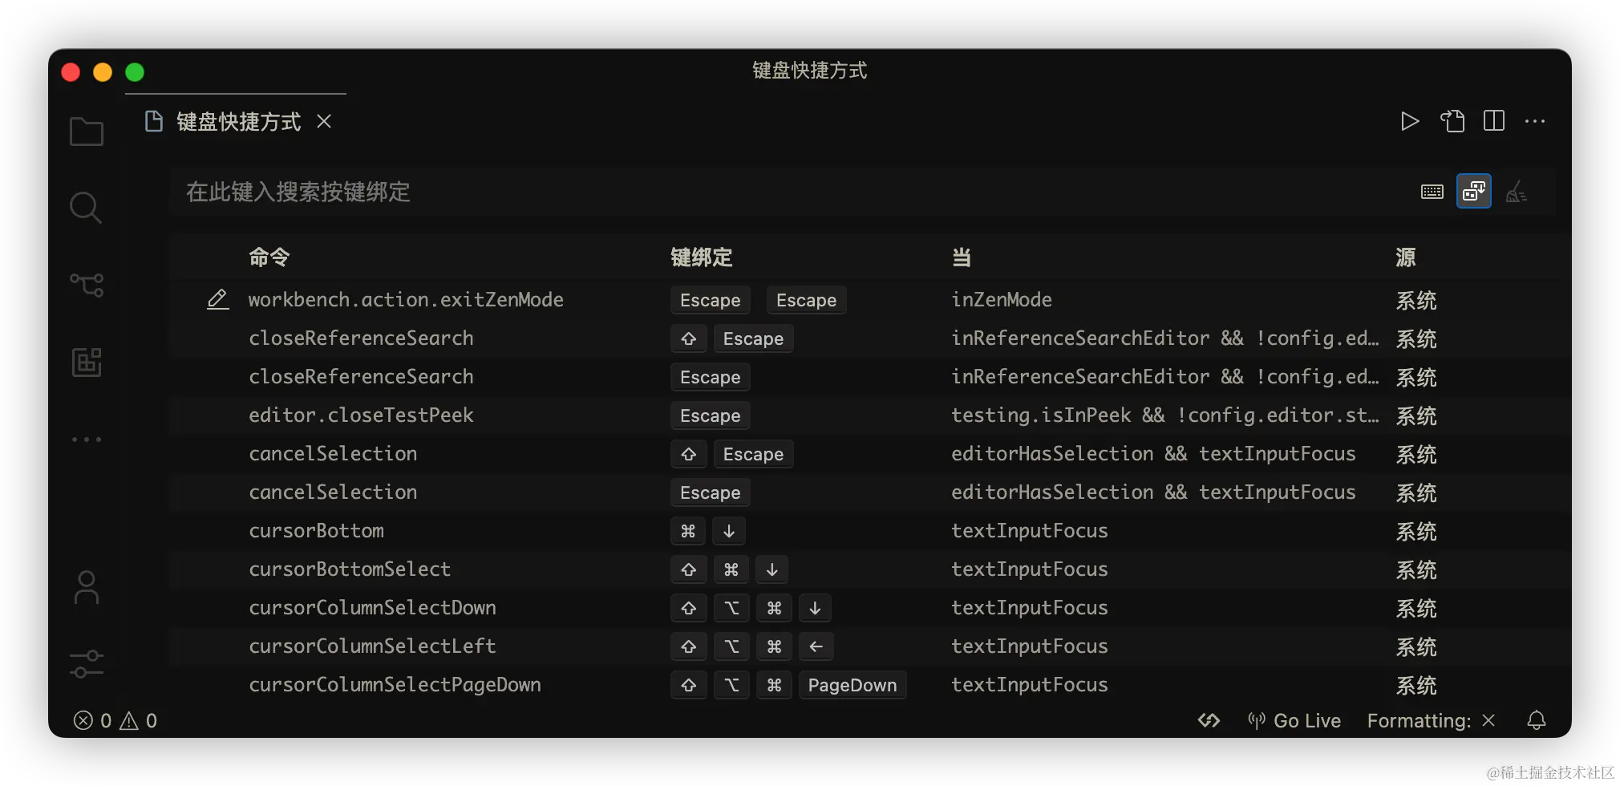
Task: Click 系统 source cell for cursorBottom
Action: pyautogui.click(x=1416, y=531)
